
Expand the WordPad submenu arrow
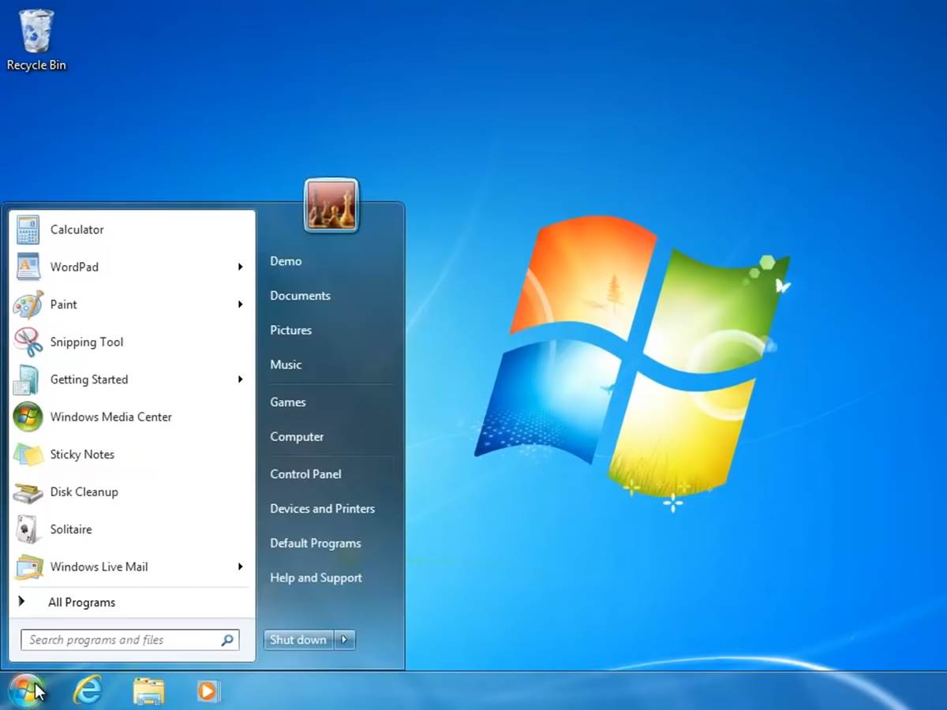point(241,267)
